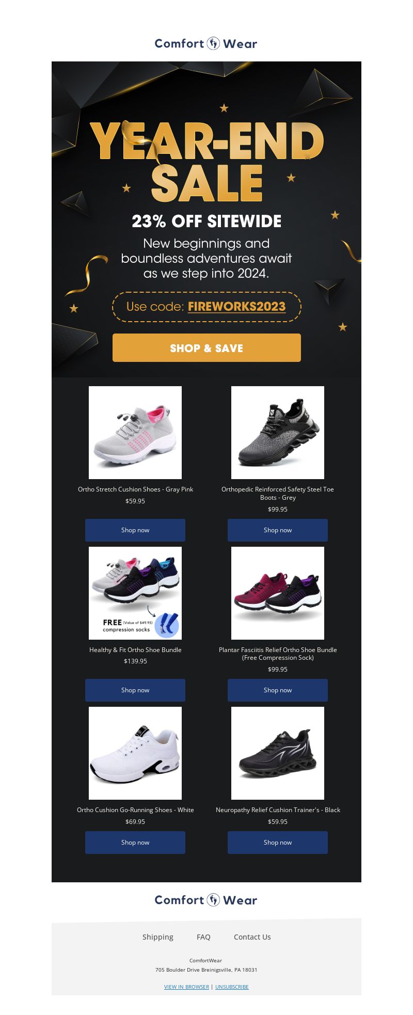Click the ComfortWear logo in the footer
This screenshot has height=1015, width=413.
coord(206,900)
